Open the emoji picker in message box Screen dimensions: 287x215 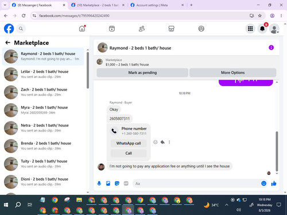coord(263,183)
